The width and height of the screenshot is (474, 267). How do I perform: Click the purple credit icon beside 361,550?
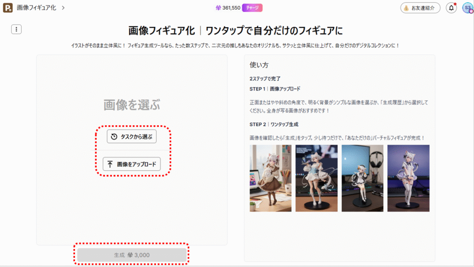[x=218, y=8]
